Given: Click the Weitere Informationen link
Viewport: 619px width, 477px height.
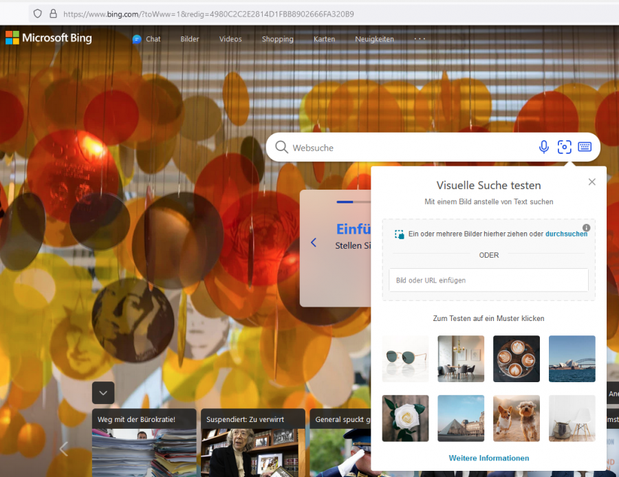Looking at the screenshot, I should click(x=489, y=458).
